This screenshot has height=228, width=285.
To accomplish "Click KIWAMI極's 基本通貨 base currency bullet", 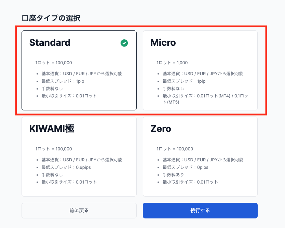I will click(x=82, y=160).
